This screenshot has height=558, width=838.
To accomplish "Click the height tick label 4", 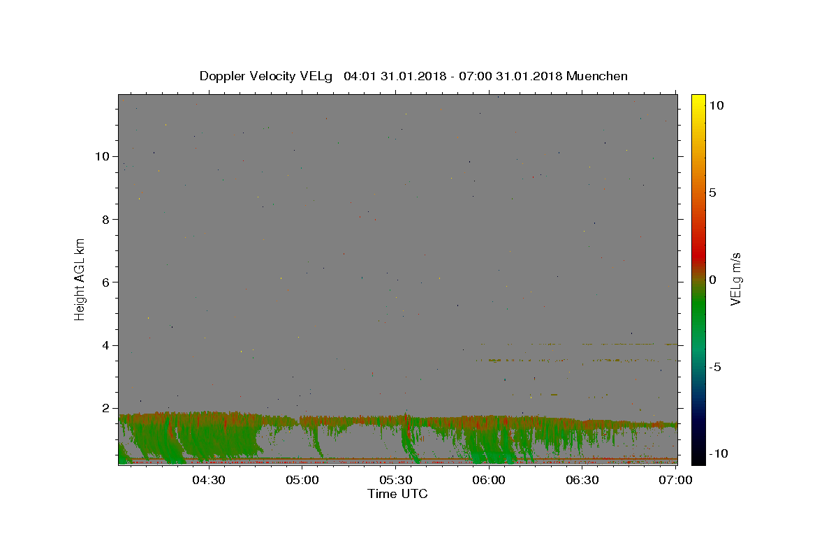I will [x=106, y=345].
